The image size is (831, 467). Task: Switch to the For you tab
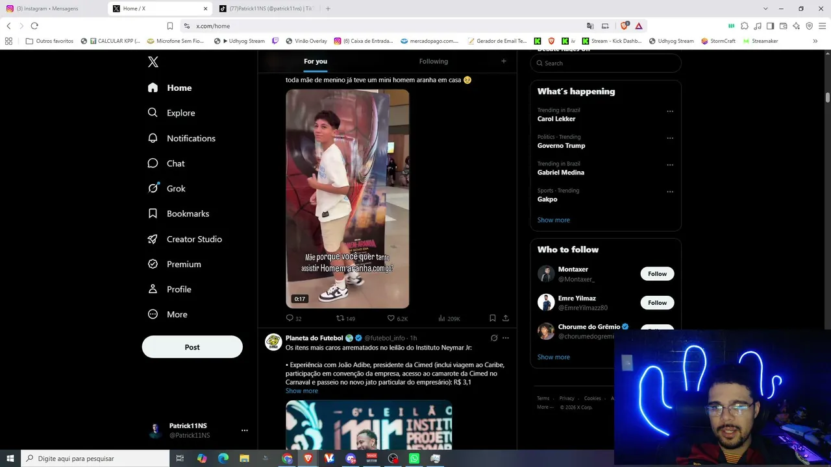tap(316, 61)
